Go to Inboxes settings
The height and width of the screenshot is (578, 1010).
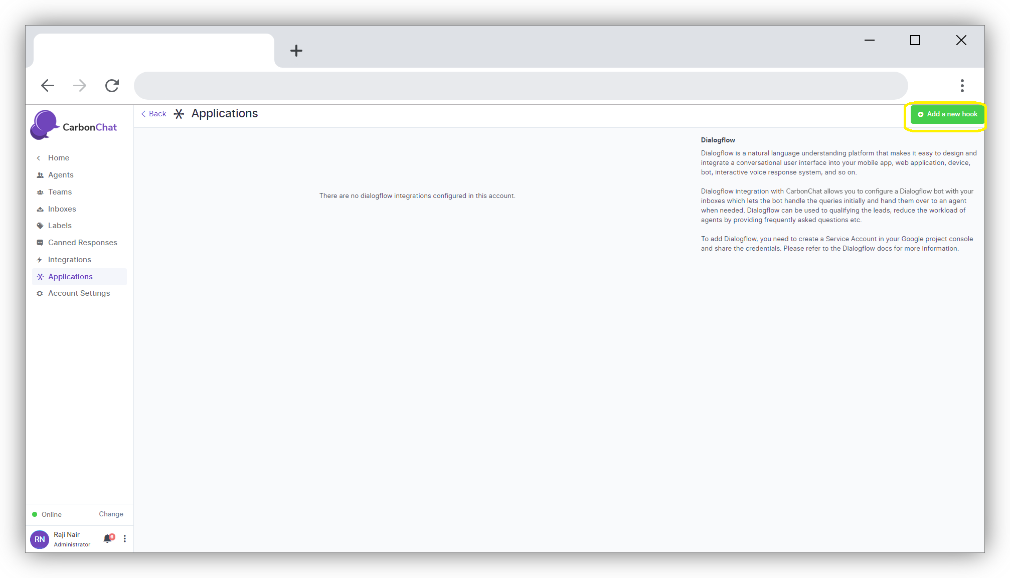click(62, 209)
